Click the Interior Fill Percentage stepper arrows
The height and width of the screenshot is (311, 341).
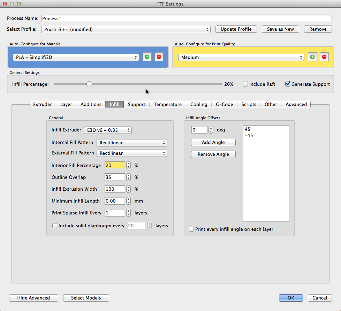129,166
